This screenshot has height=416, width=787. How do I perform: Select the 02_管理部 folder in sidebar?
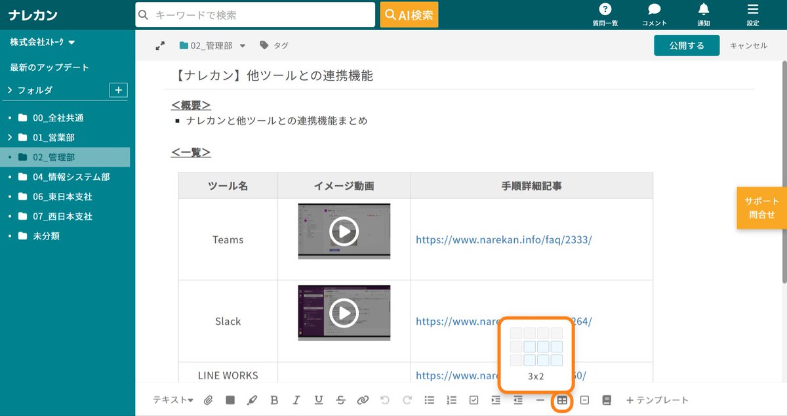click(65, 157)
